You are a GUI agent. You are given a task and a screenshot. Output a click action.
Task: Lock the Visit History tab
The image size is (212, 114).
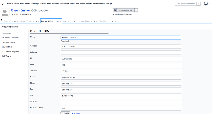(113, 21)
